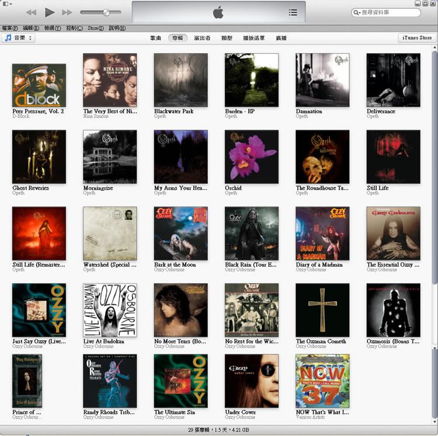Open the Up Next list icon

pos(293,12)
